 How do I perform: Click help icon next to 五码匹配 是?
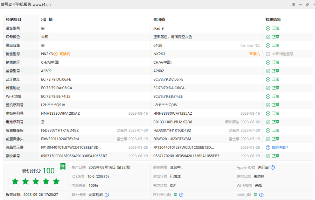261,195
